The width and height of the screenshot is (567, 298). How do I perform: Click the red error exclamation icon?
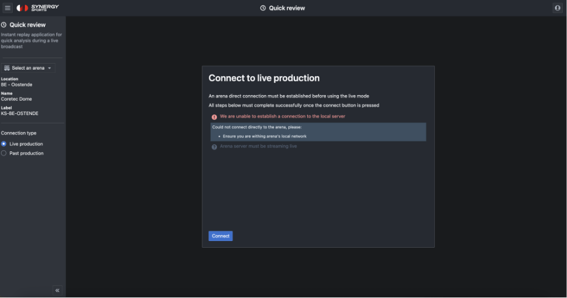[x=214, y=117]
